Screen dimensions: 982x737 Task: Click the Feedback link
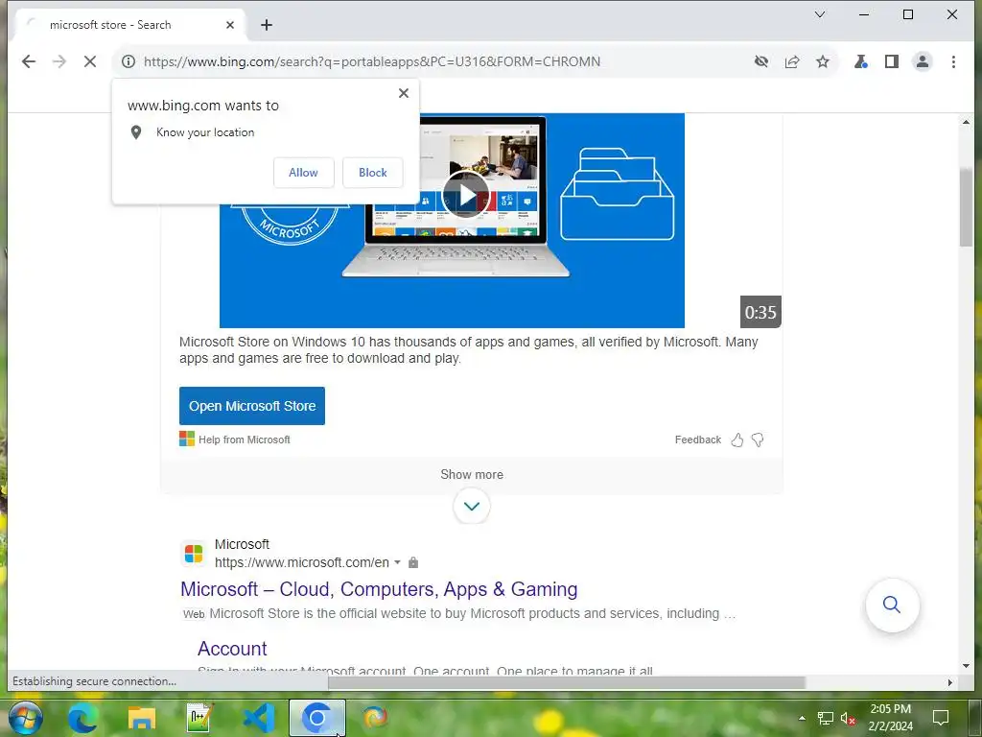[698, 440]
